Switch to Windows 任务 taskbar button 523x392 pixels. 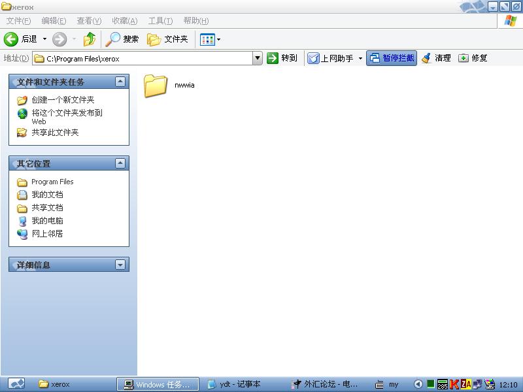click(158, 384)
